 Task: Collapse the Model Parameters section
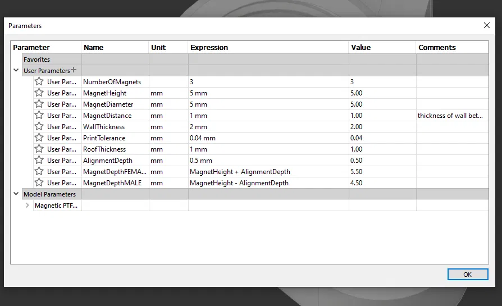click(16, 194)
